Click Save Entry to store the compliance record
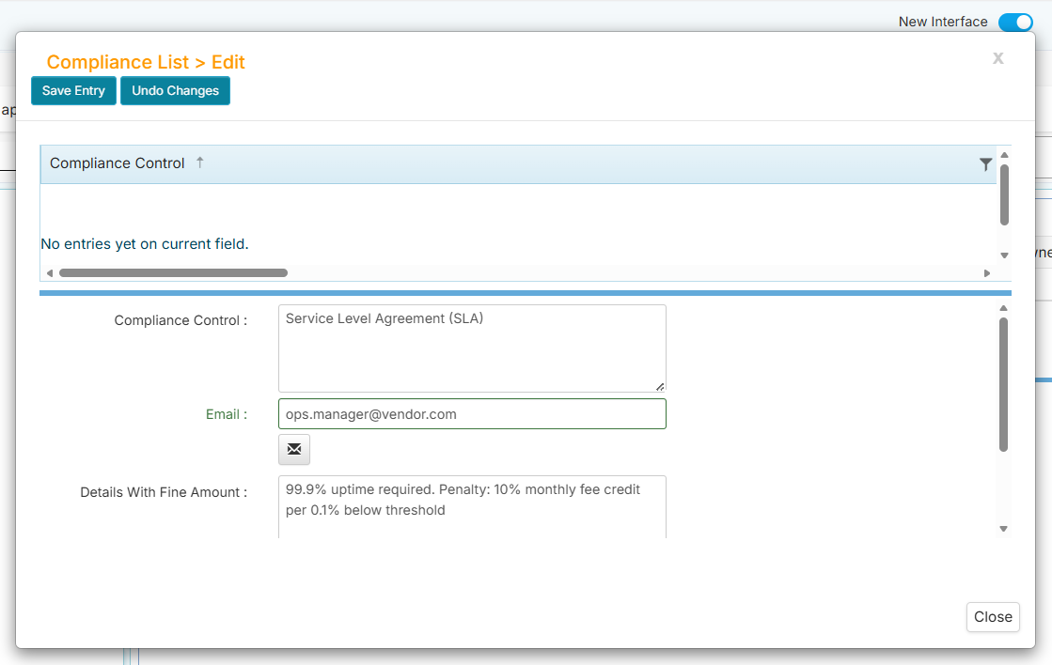This screenshot has height=665, width=1052. click(73, 90)
